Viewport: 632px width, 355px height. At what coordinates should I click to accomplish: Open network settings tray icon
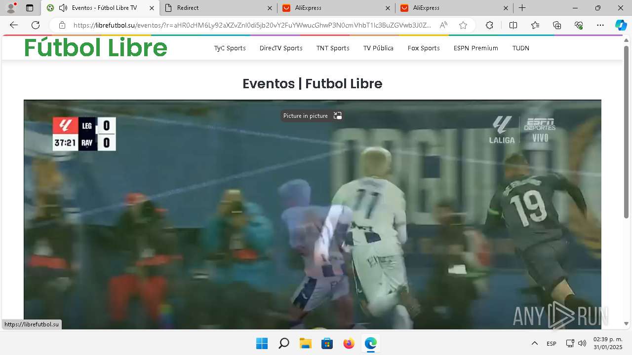click(x=570, y=343)
